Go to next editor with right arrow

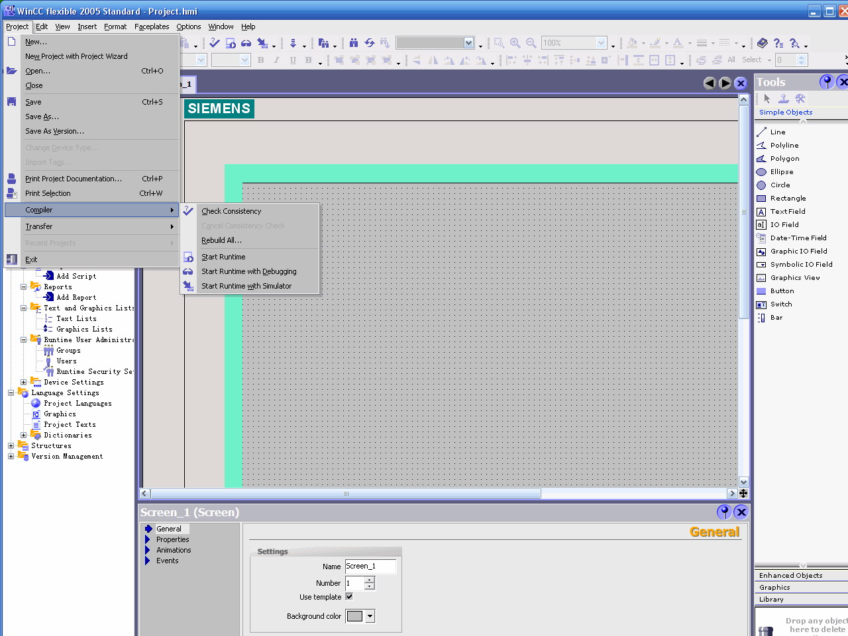point(725,83)
